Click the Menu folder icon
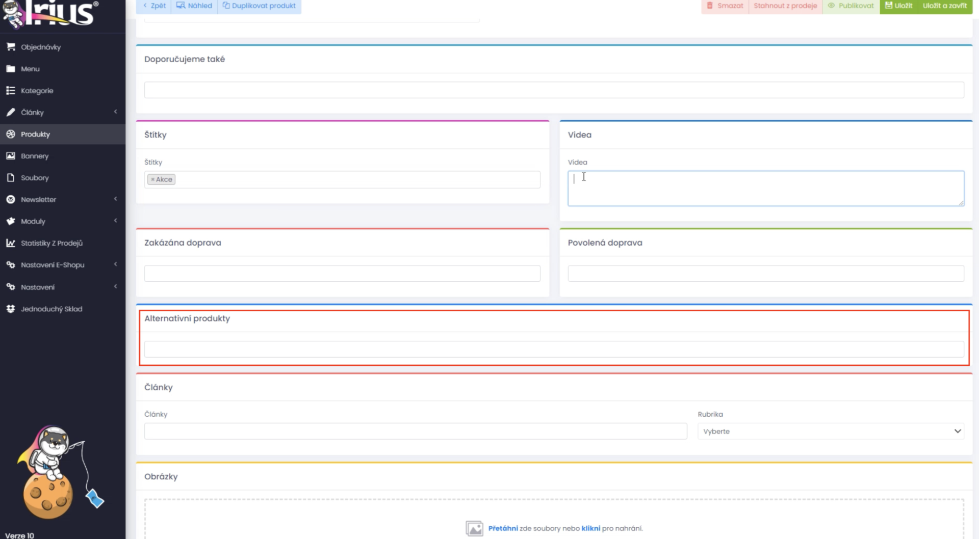Image resolution: width=979 pixels, height=539 pixels. pyautogui.click(x=11, y=69)
